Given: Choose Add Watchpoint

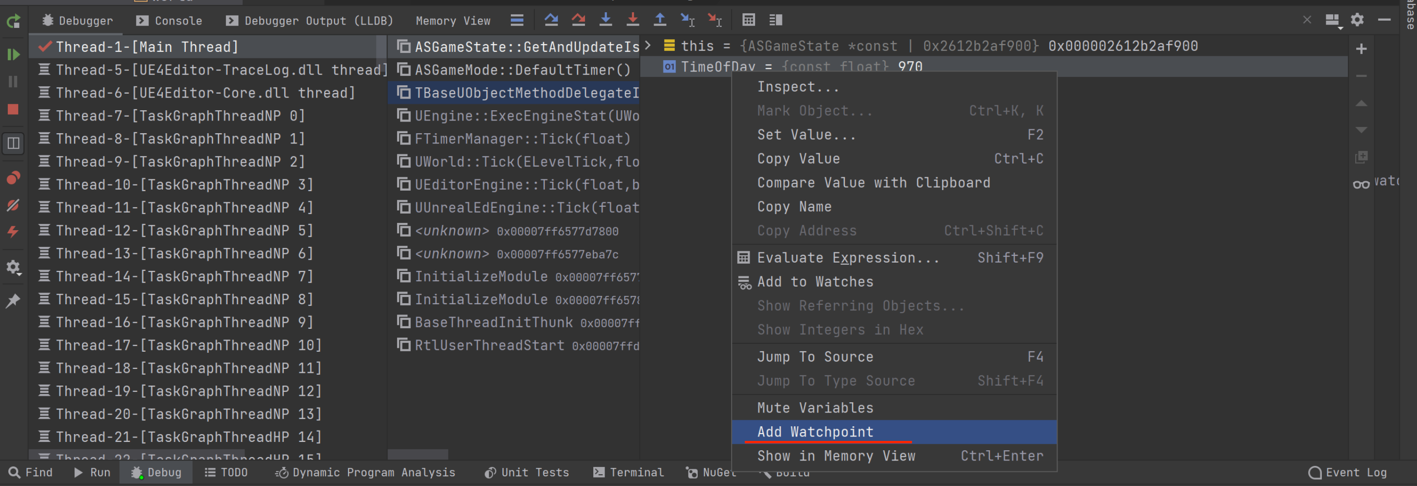Looking at the screenshot, I should 894,432.
